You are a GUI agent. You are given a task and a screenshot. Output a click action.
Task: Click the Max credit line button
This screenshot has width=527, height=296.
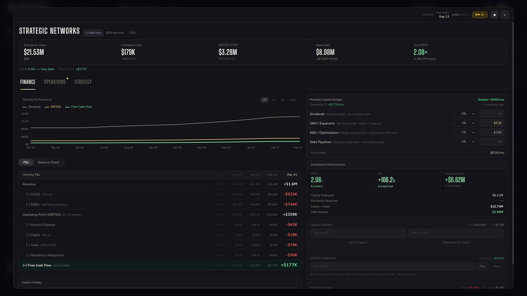[482, 266]
